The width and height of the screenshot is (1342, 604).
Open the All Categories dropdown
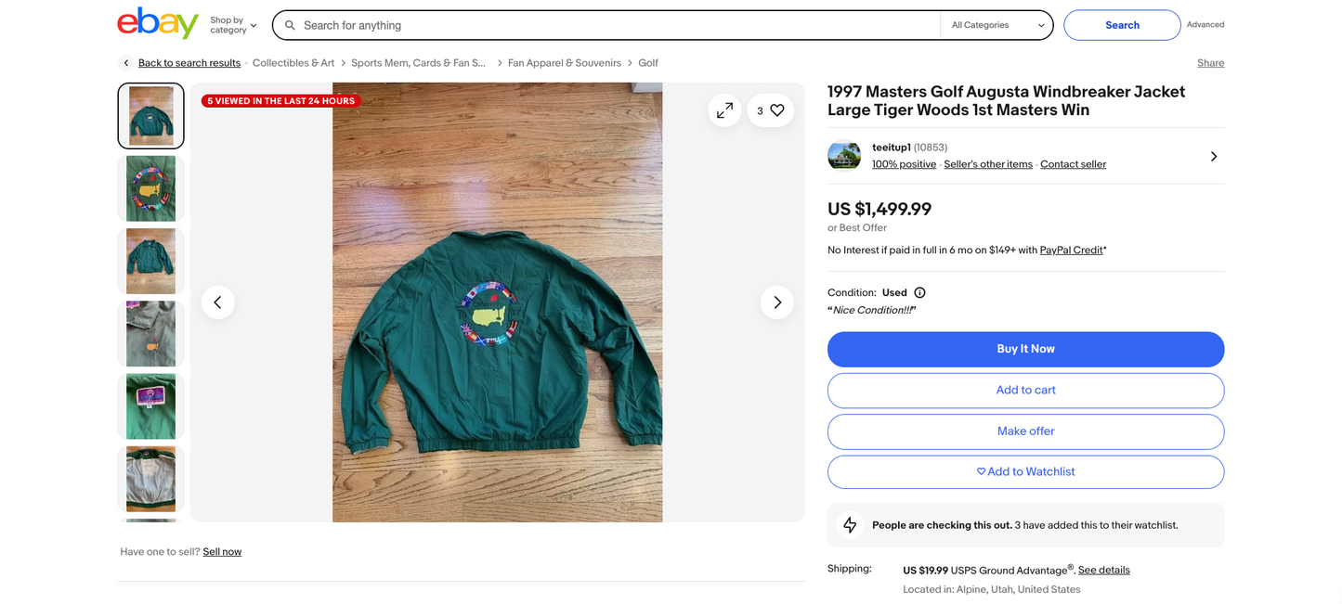(x=997, y=25)
